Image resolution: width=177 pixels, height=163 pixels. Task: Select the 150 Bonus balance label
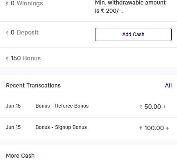coord(26,58)
